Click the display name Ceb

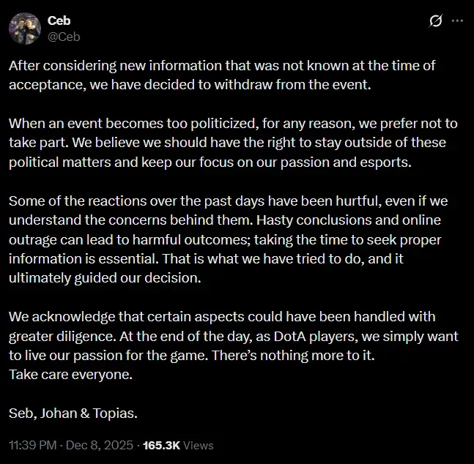59,21
